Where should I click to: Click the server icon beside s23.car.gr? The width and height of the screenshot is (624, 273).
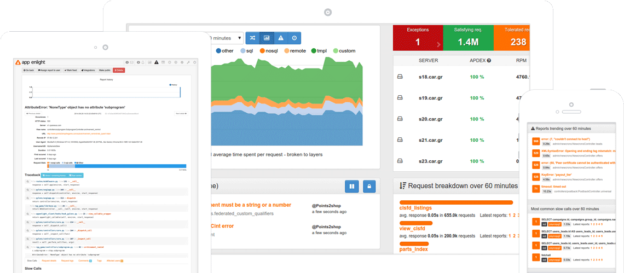point(400,161)
